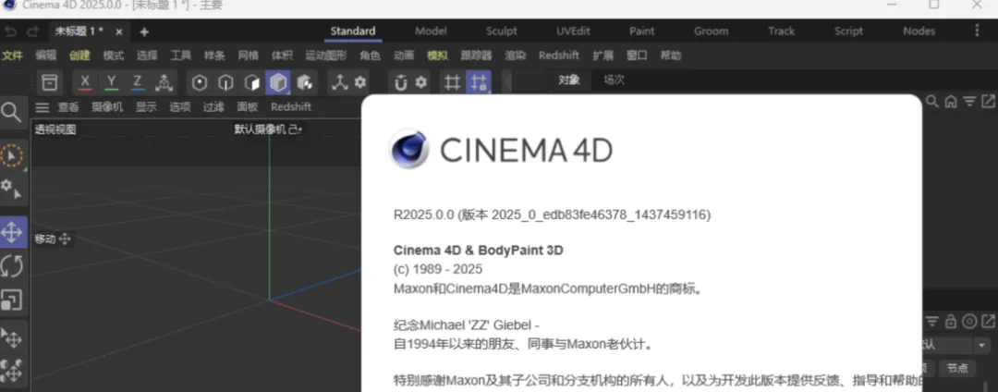This screenshot has width=998, height=392.
Task: Click 默认摄像机 label in viewport
Action: coord(260,129)
